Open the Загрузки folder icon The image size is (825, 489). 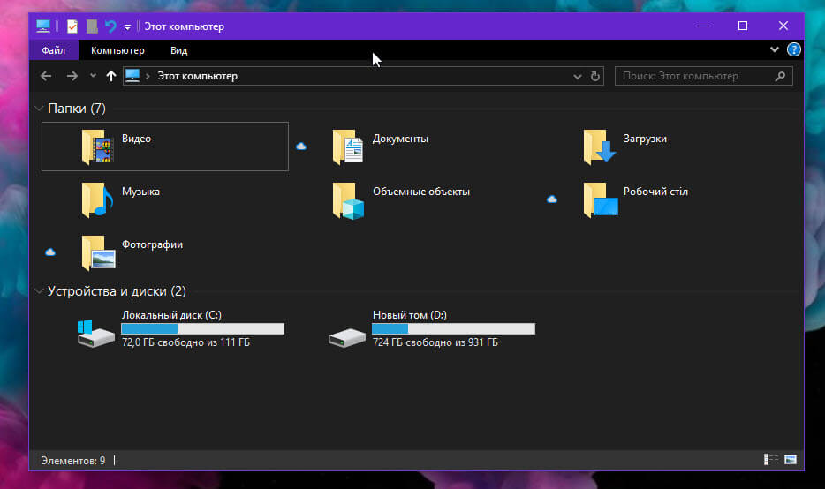coord(599,147)
